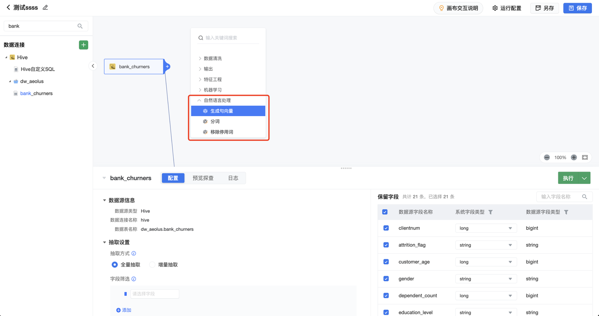Screen dimensions: 599x316
Task: Zoom out the canvas with minus icon
Action: click(547, 158)
